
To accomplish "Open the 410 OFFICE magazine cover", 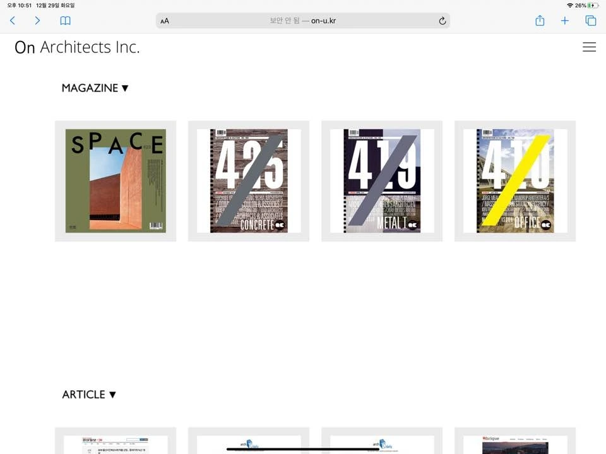I will [x=515, y=181].
